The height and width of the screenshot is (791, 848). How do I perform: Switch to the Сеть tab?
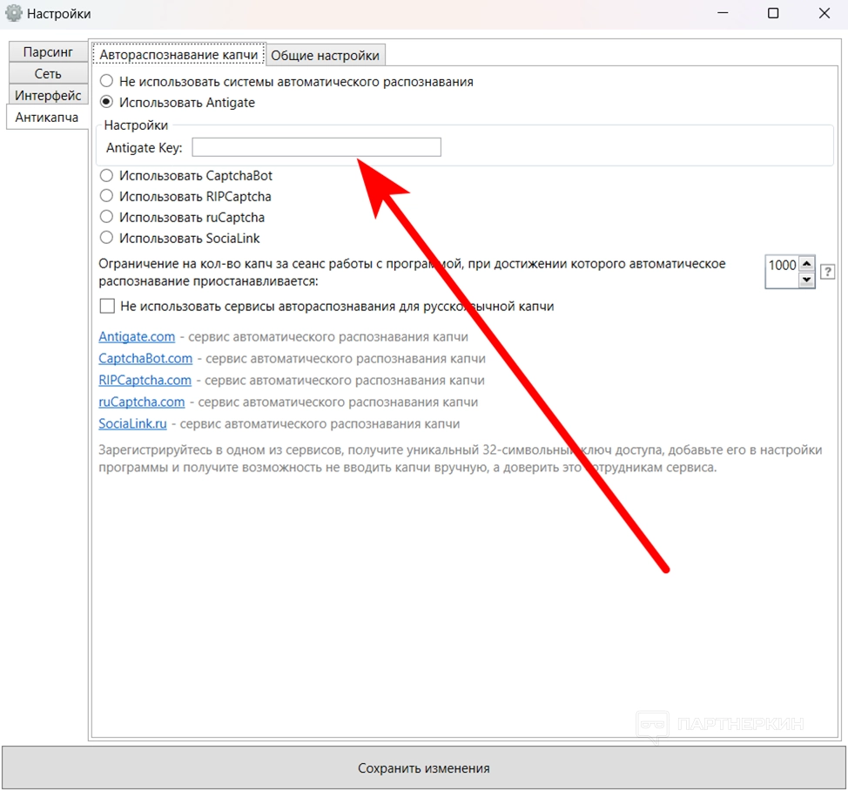click(48, 73)
